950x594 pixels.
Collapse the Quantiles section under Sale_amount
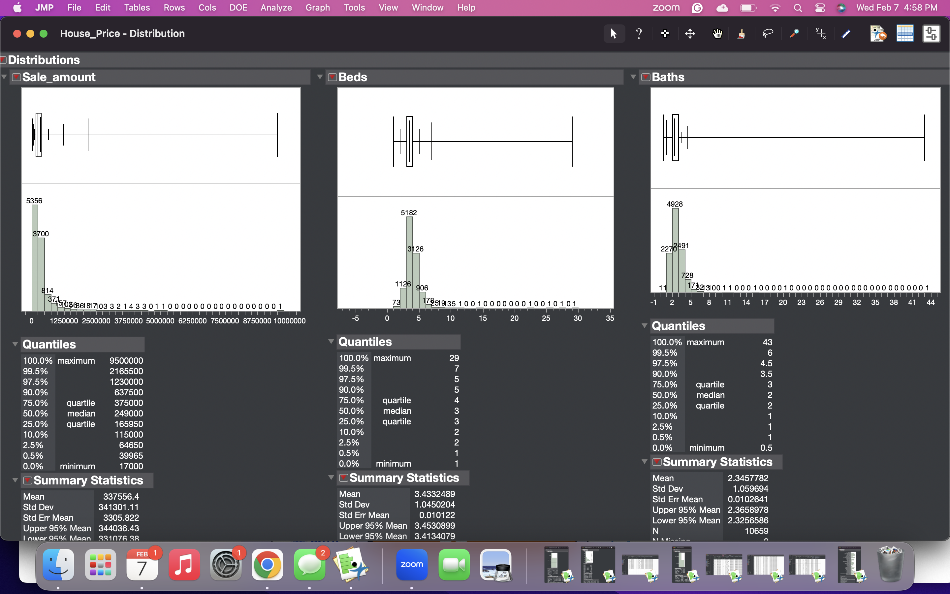pos(15,344)
